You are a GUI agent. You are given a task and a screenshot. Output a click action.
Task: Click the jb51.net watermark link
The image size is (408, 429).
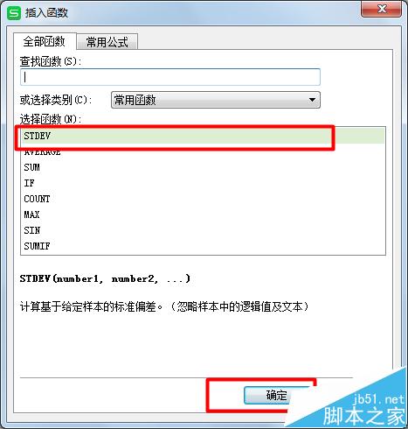(378, 399)
